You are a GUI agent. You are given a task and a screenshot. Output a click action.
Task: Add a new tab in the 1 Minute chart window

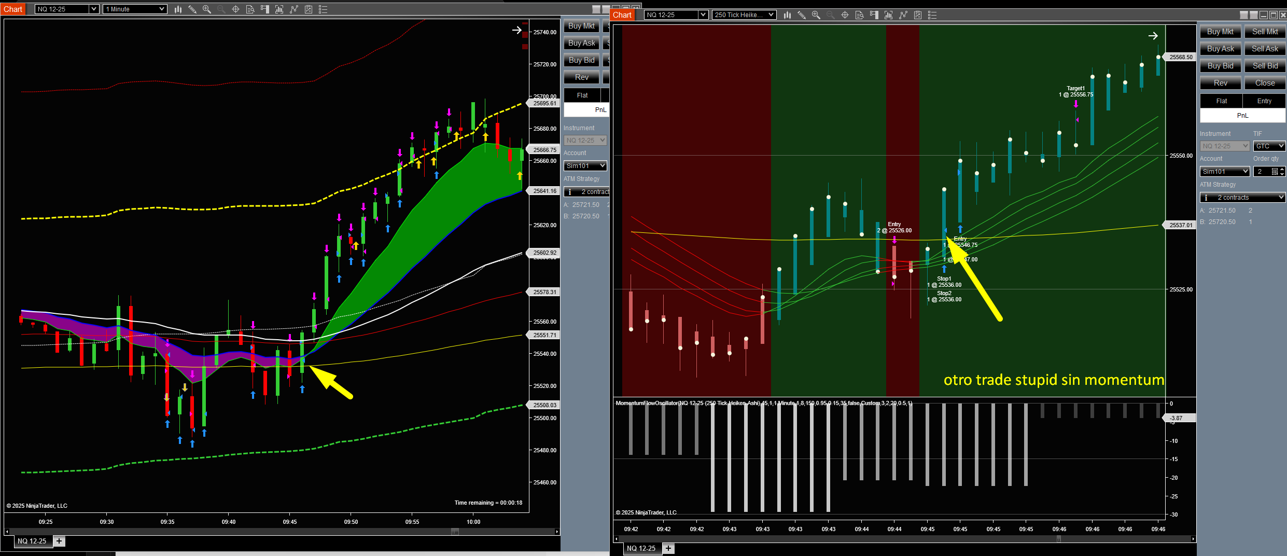(x=59, y=541)
